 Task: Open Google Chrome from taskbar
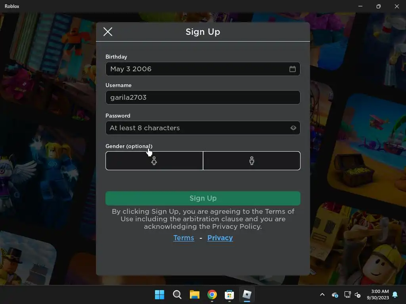pyautogui.click(x=212, y=294)
